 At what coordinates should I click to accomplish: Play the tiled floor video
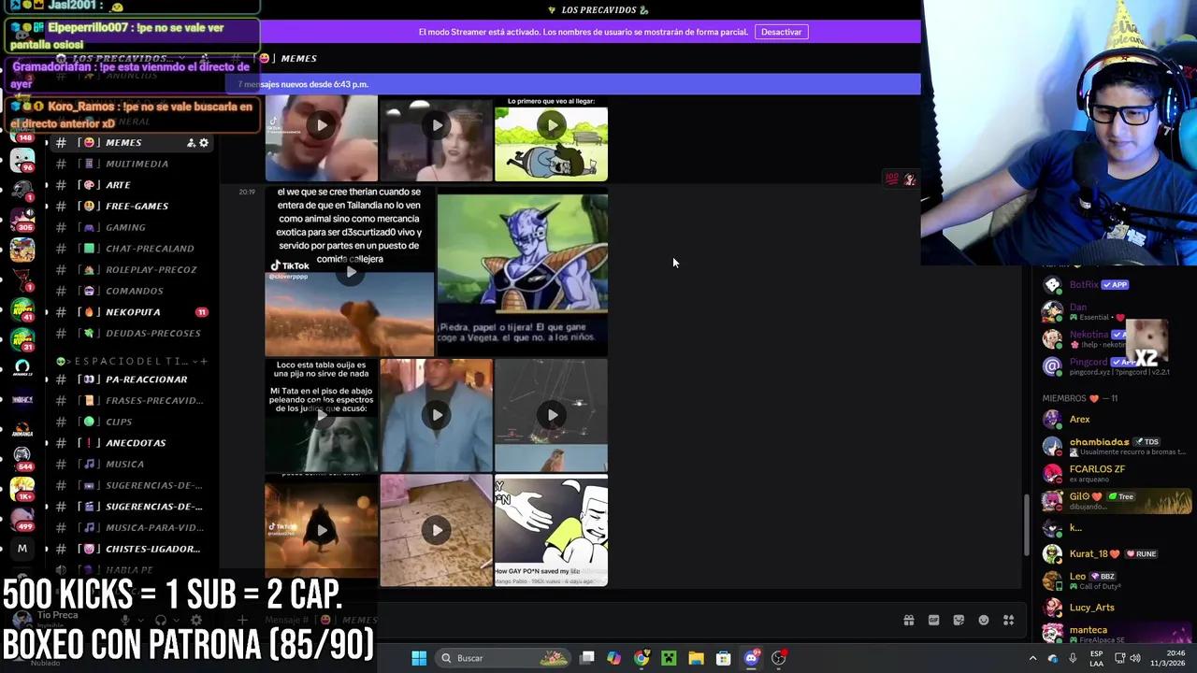click(436, 531)
